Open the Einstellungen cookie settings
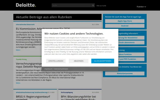 click(x=56, y=61)
